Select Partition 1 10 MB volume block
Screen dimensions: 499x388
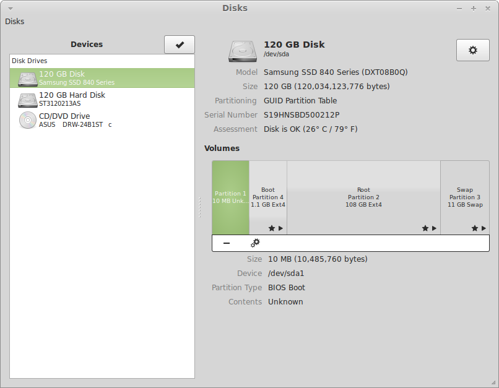(x=230, y=197)
